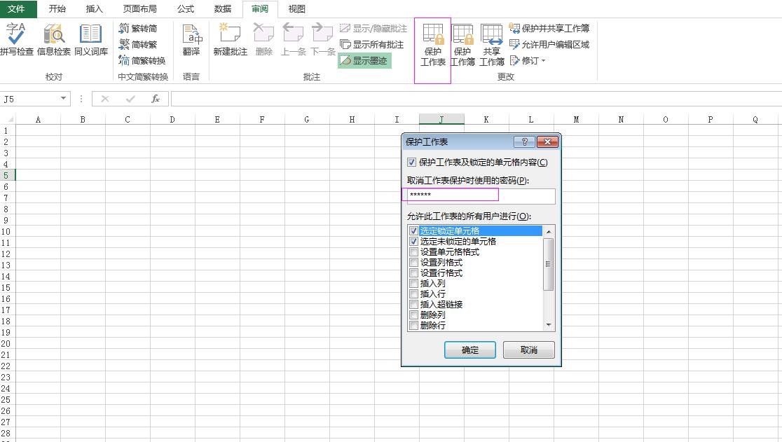Switch to the 插入 tab

(x=95, y=9)
